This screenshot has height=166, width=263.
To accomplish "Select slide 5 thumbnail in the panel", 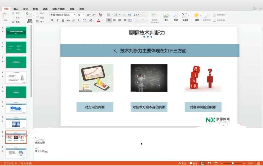I will [x=16, y=92].
